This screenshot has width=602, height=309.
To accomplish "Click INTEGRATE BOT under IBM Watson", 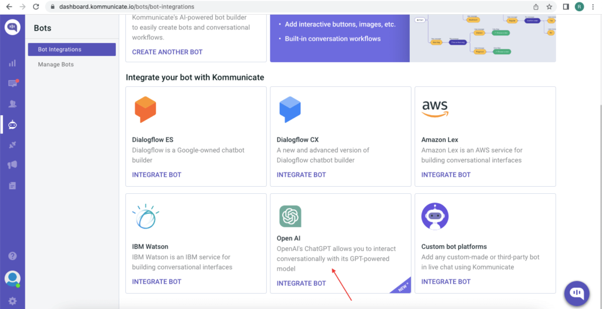I will (156, 281).
